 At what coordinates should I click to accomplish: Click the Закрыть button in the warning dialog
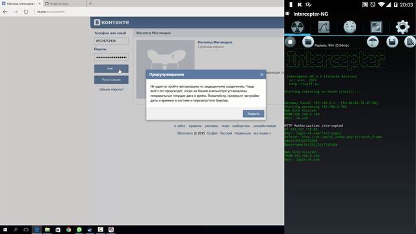(253, 114)
